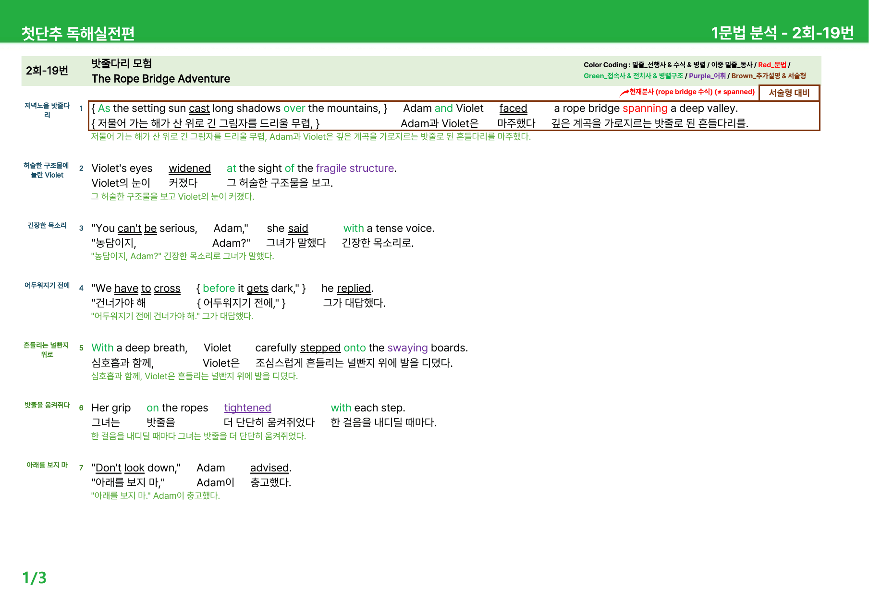Click the title 'The Rope Bridge Adventure'
Screen dimensions: 869x614
pyautogui.click(x=160, y=79)
